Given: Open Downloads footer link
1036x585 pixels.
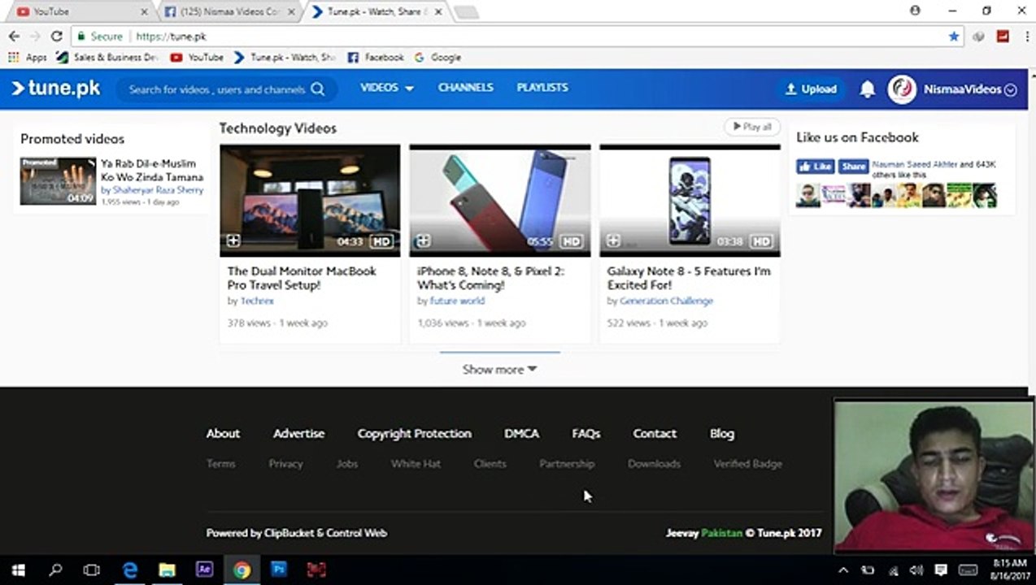Looking at the screenshot, I should (654, 463).
